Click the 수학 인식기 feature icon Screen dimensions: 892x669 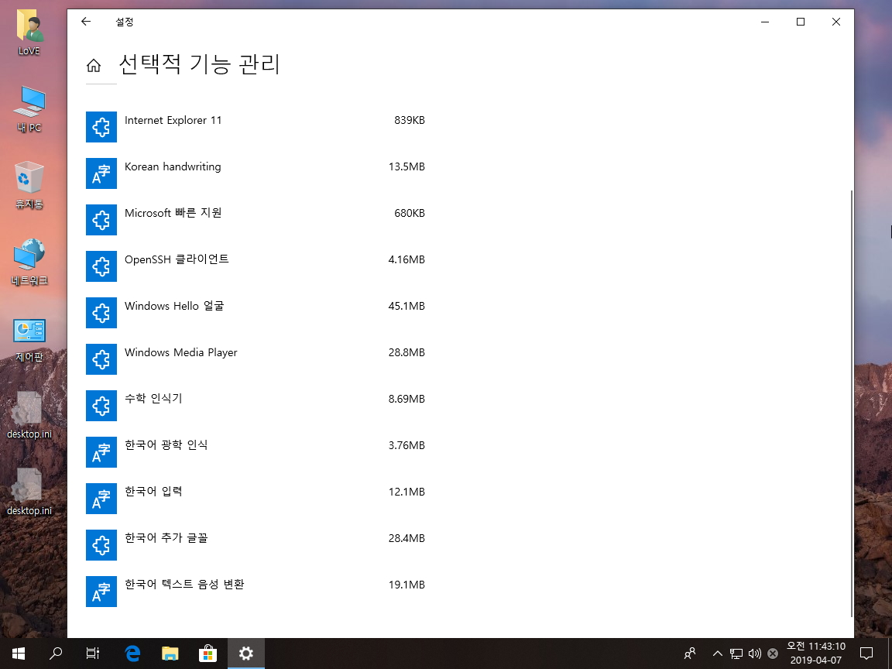[x=101, y=406]
